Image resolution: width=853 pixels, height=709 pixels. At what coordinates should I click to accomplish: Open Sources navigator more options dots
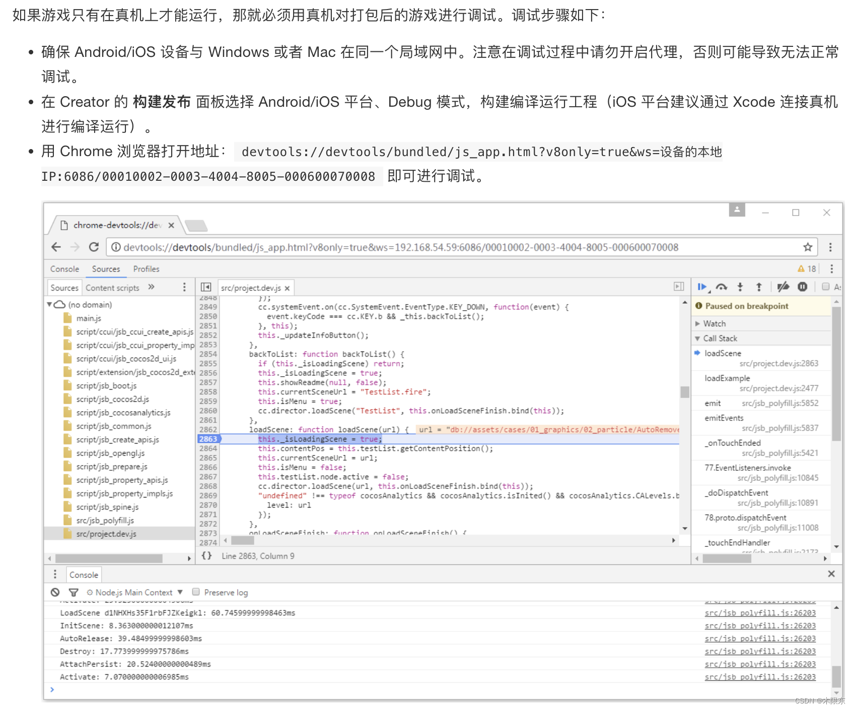pyautogui.click(x=184, y=287)
